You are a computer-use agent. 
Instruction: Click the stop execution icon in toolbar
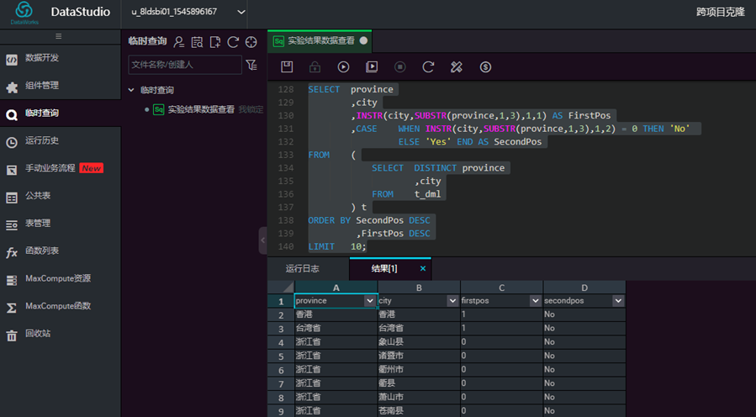(x=399, y=66)
